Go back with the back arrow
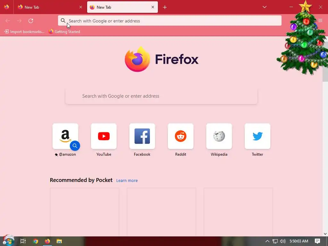Viewport: 328px width, 246px height. click(8, 21)
